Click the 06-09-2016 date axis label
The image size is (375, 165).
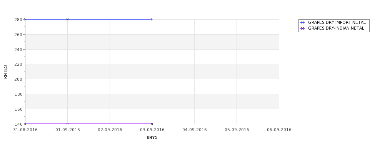coord(279,130)
